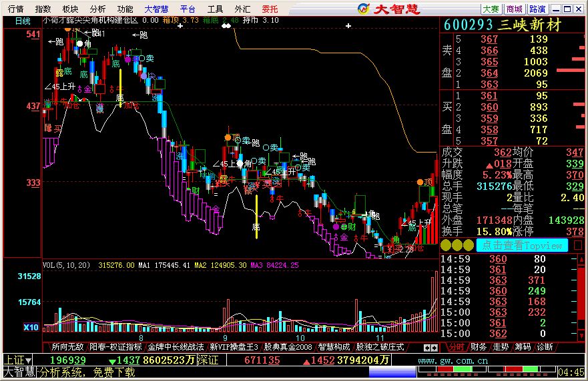
Task: Open the 工具 menu
Action: coord(215,9)
